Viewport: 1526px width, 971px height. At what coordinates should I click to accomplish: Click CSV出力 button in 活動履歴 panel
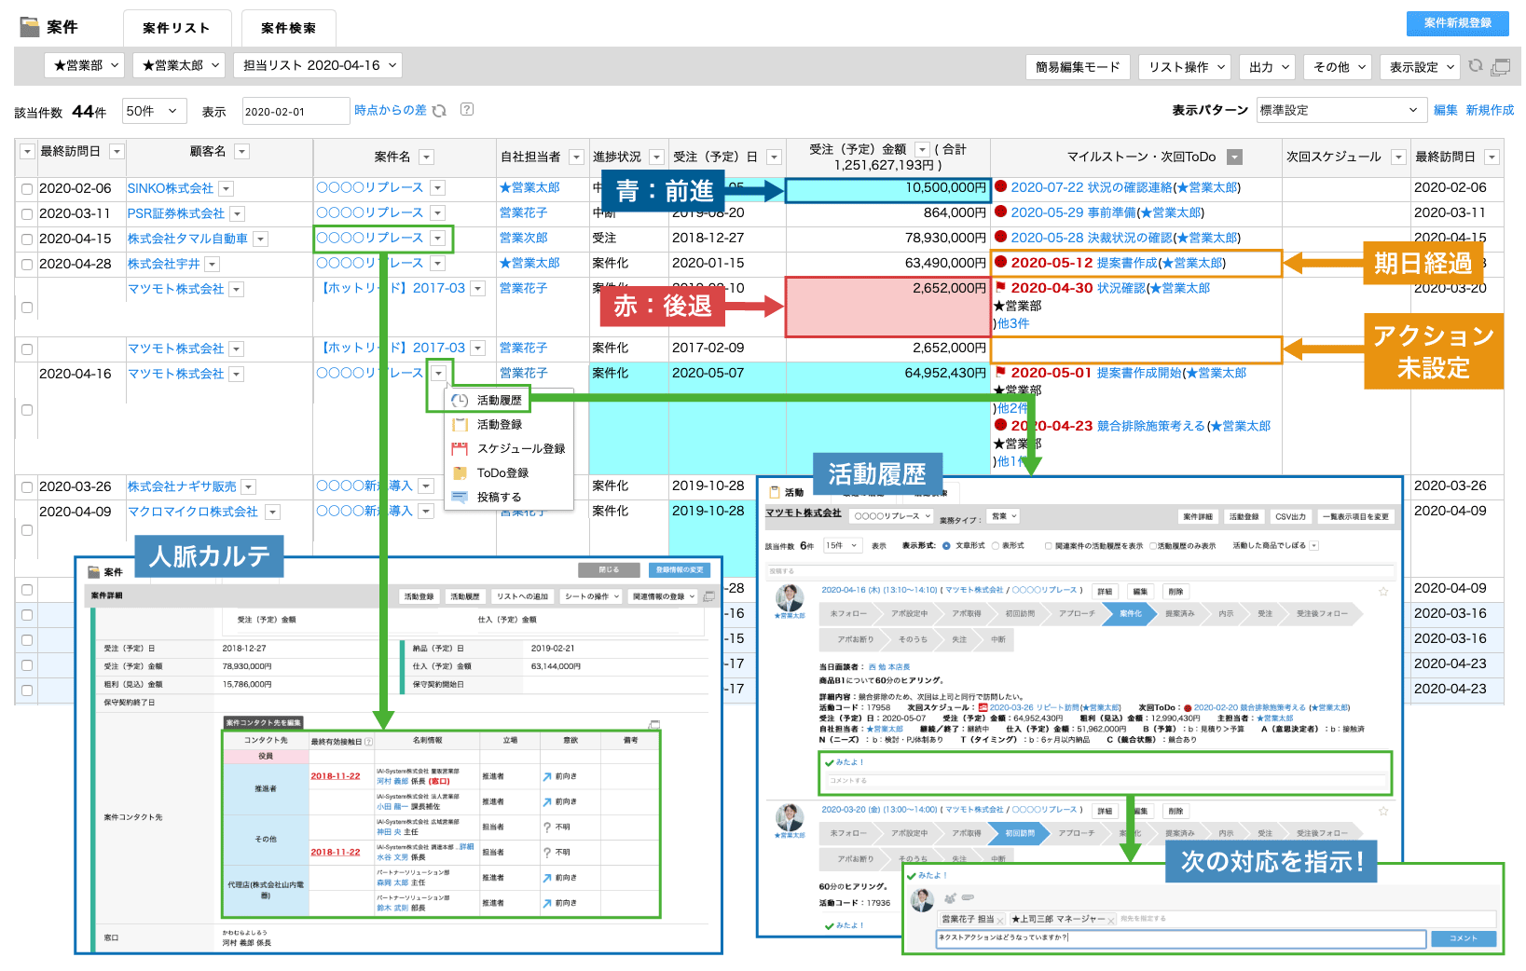[1291, 516]
